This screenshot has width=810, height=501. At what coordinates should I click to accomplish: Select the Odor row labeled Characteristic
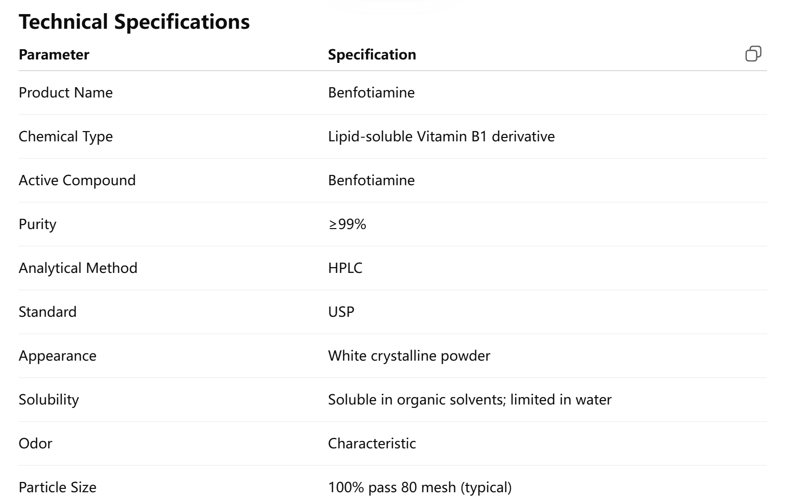click(x=372, y=443)
